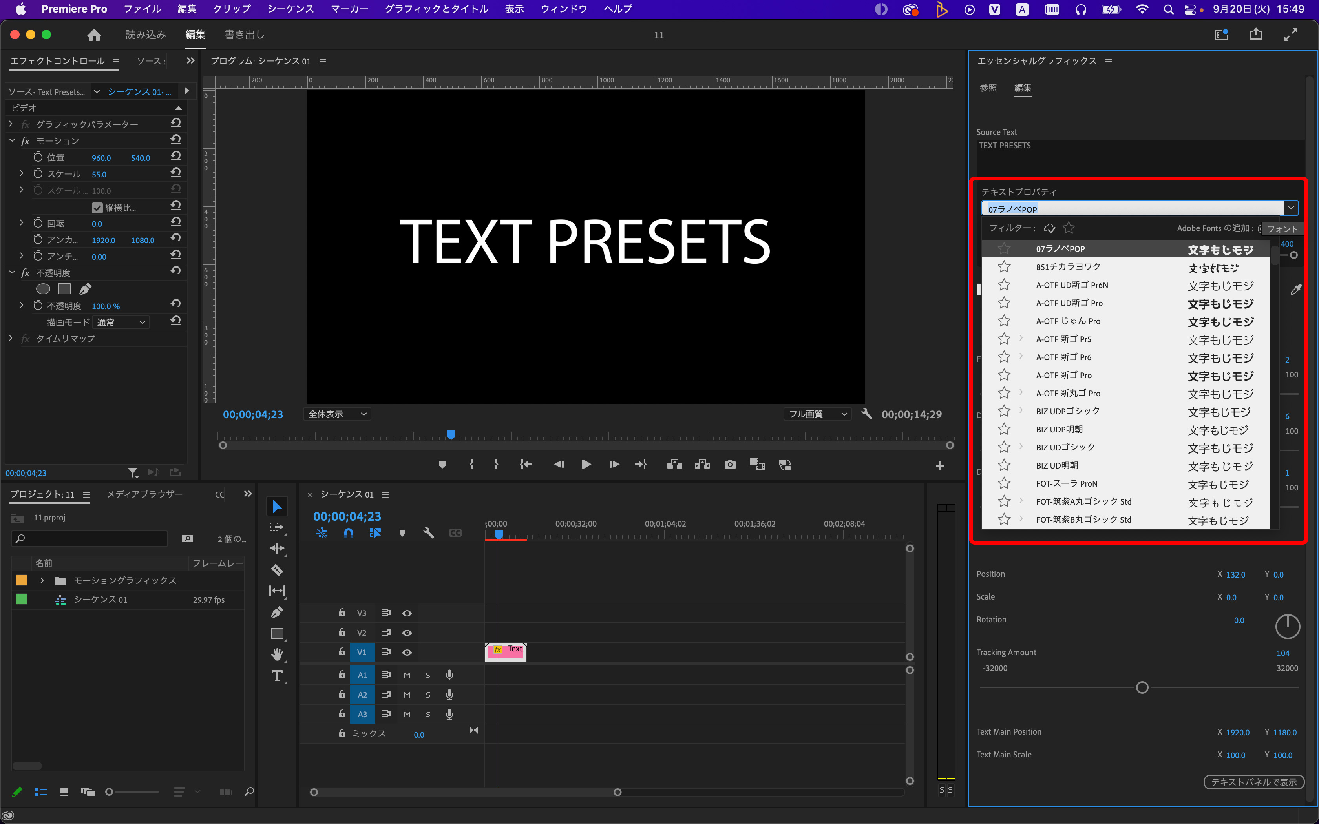Open font name dropdown arrow

1290,208
